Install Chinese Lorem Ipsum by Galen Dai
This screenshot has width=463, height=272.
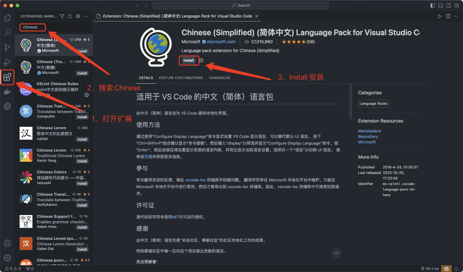point(82,249)
